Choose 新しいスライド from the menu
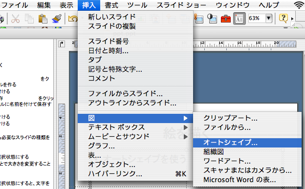305x189 pixels. tap(135, 17)
